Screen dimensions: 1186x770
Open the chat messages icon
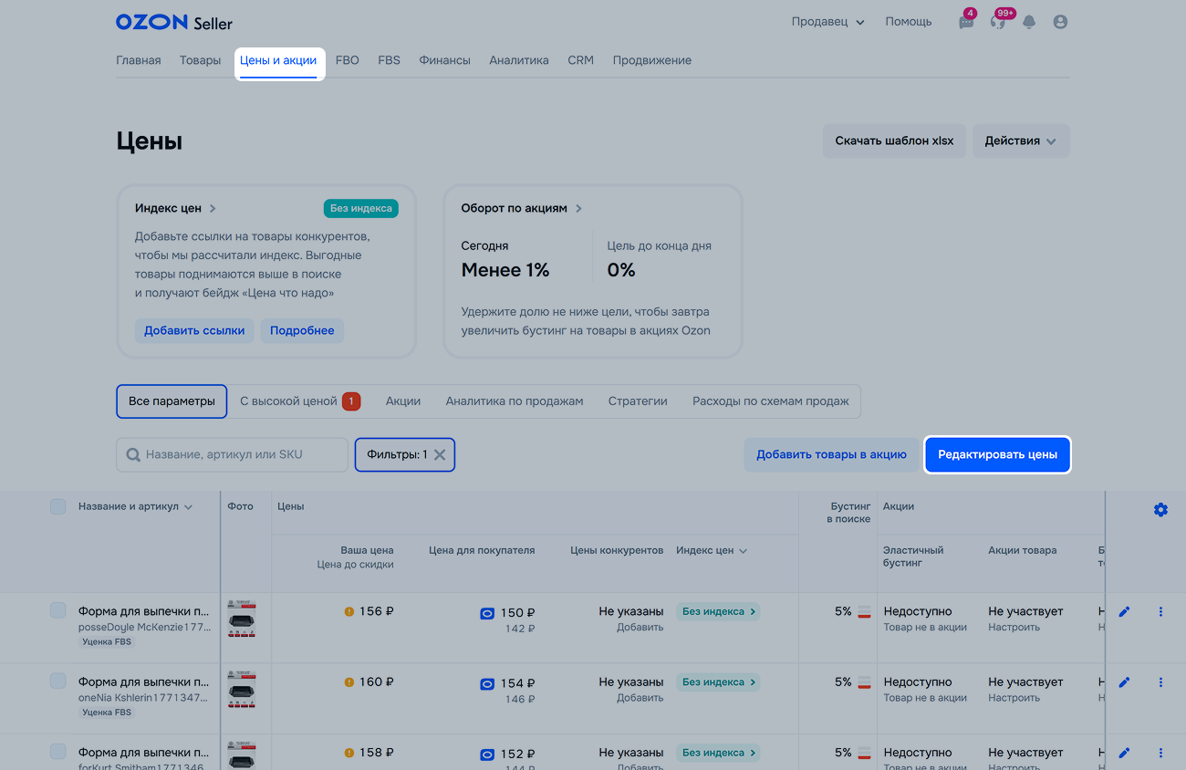point(966,22)
